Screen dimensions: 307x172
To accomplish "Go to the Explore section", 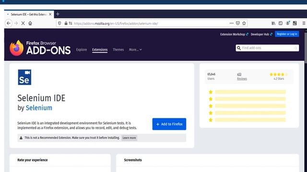I will (82, 50).
